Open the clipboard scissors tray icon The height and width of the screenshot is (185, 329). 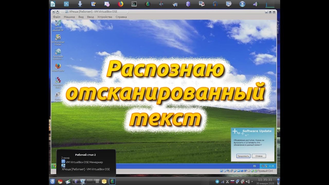pyautogui.click(x=227, y=181)
